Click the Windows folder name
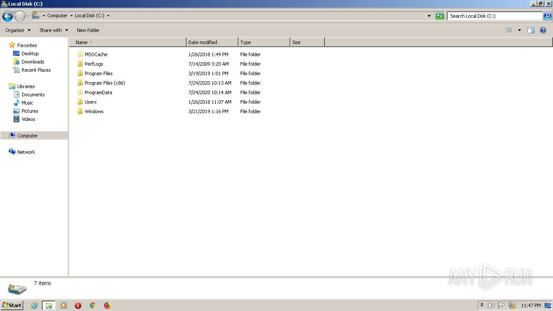The image size is (553, 311). click(x=94, y=111)
